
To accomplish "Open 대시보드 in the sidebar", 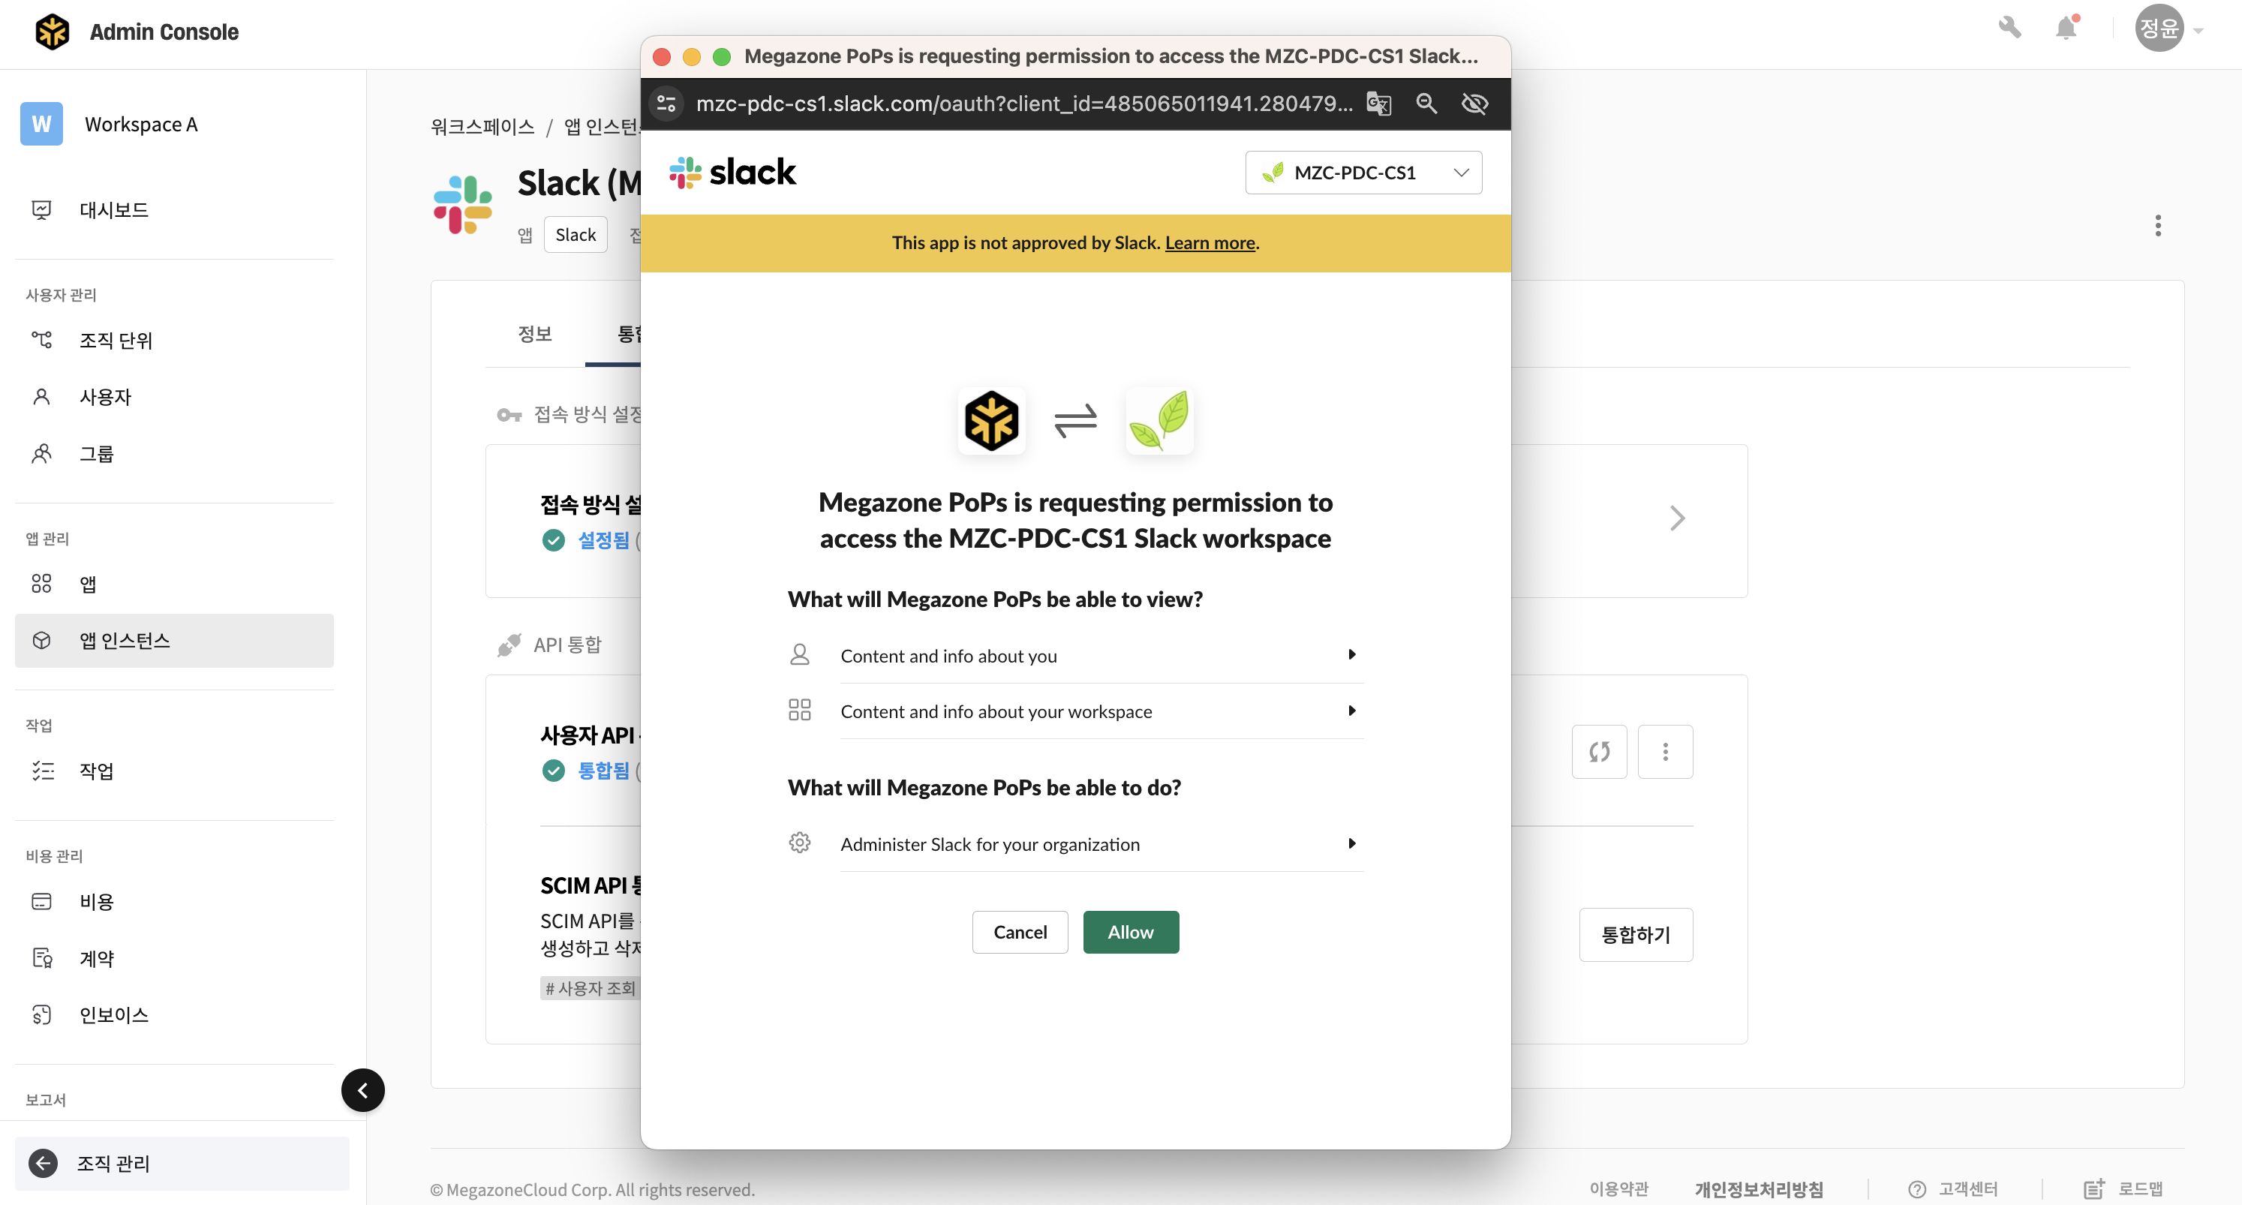I will pos(114,209).
